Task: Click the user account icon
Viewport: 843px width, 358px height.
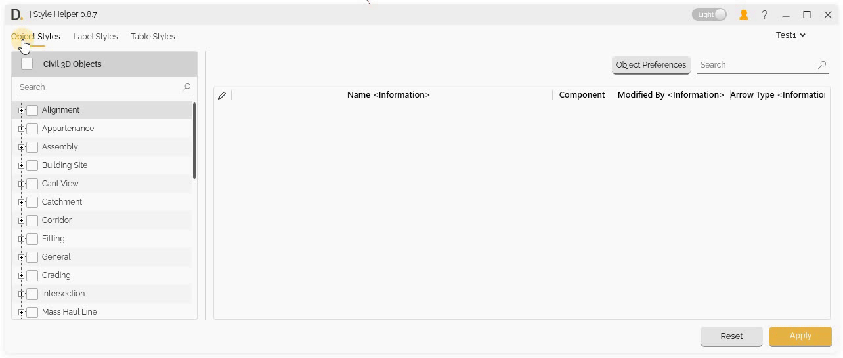Action: coord(744,14)
